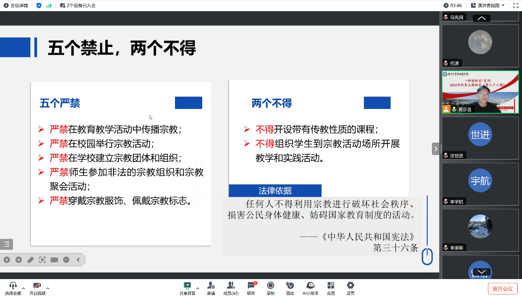Open the 应用 apps menu
This screenshot has width=522, height=298.
coord(331,286)
